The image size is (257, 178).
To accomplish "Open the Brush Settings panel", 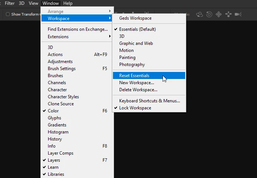I will point(77,69).
